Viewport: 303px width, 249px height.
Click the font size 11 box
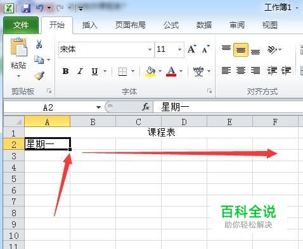pos(166,49)
